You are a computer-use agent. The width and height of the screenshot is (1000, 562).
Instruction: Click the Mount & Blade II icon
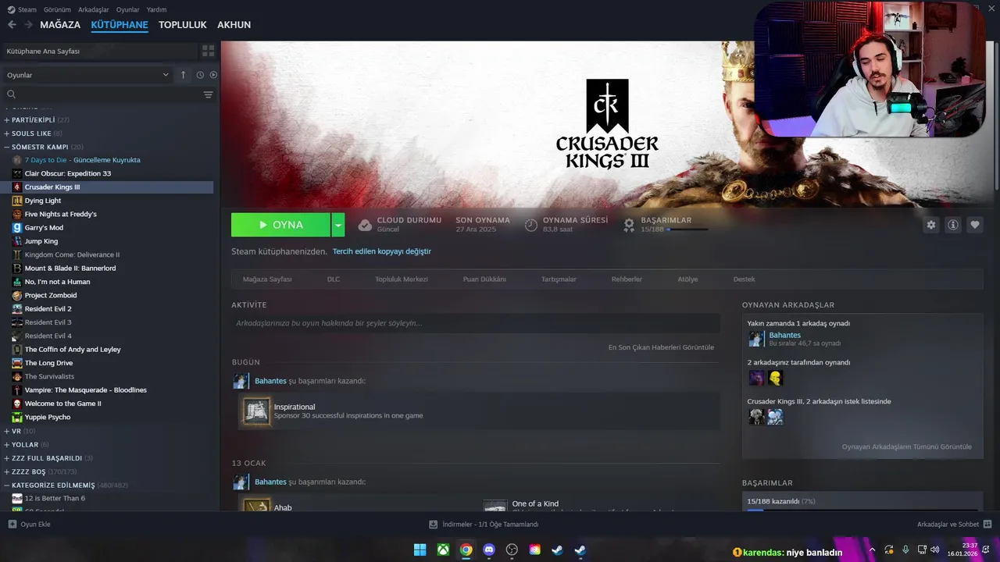17,269
